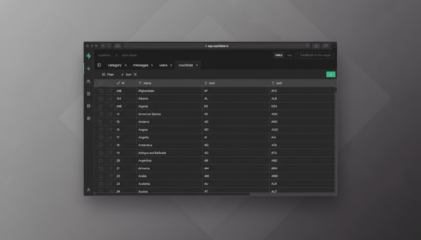Click the Feedback on this page button

[315, 55]
